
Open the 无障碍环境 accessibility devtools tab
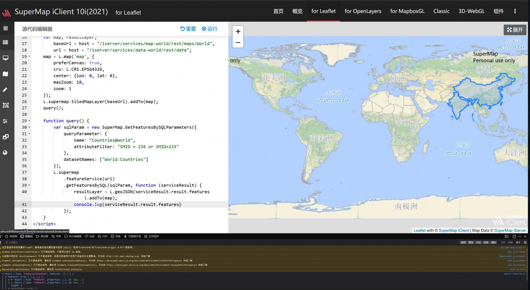click(132, 236)
